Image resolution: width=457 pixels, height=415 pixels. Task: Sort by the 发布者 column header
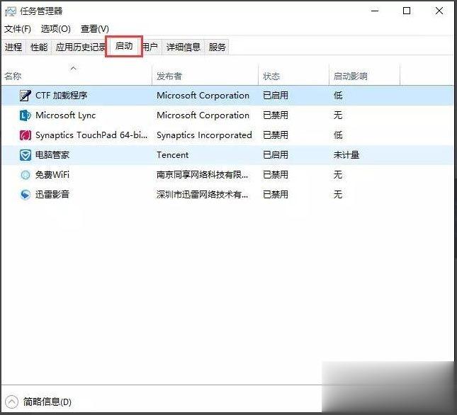click(x=205, y=76)
